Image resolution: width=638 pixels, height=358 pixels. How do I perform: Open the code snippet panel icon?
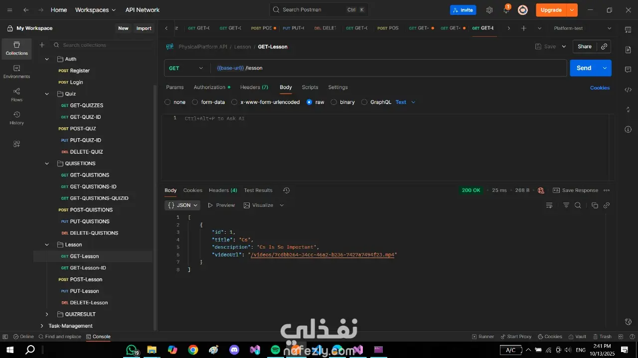[x=628, y=89]
